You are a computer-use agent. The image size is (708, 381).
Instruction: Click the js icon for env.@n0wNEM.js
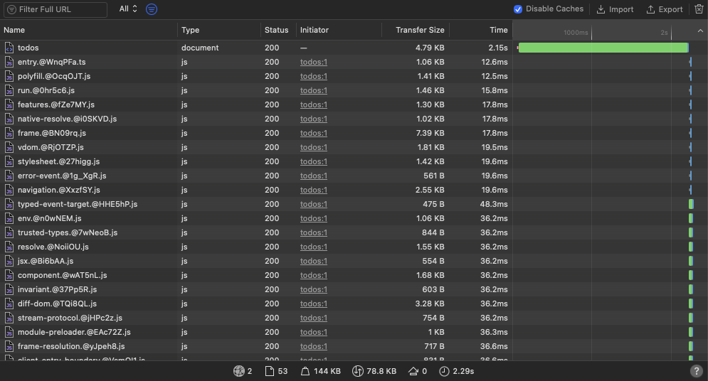tap(9, 218)
